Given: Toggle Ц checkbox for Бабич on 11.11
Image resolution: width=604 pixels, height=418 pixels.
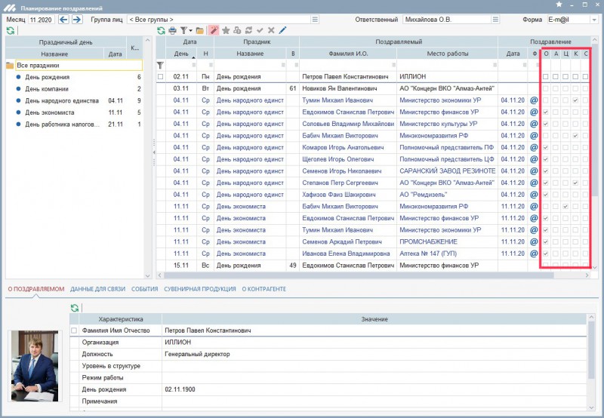Looking at the screenshot, I should [565, 207].
